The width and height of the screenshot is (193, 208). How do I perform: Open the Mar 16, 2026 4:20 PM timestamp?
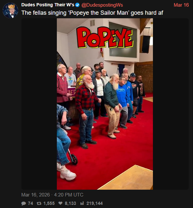click(52, 195)
